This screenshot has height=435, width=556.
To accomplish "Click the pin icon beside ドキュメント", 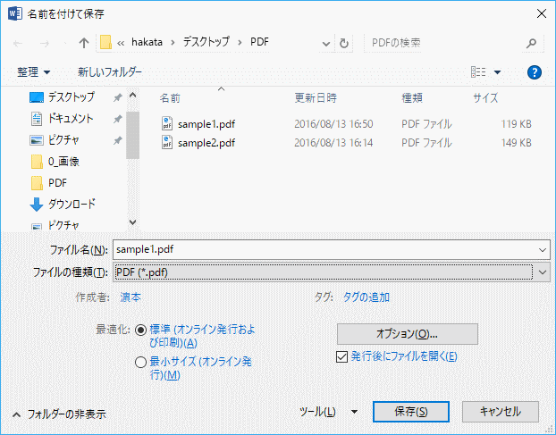I will (118, 120).
